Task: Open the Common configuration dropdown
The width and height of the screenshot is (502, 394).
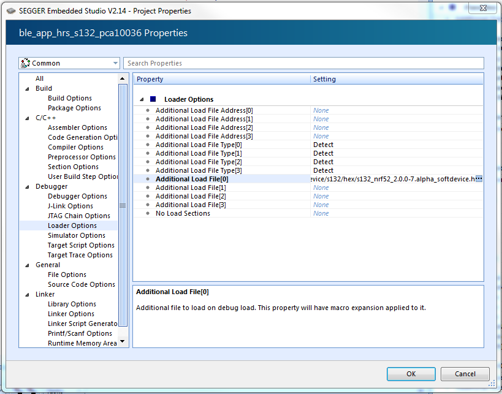Action: coord(69,63)
